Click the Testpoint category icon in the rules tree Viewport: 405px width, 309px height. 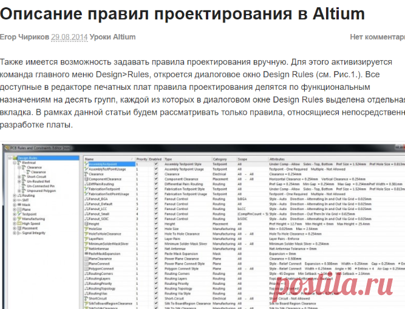(19, 214)
